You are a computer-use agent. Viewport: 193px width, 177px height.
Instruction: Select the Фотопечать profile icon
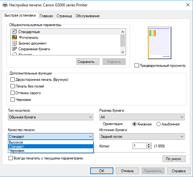(14, 37)
